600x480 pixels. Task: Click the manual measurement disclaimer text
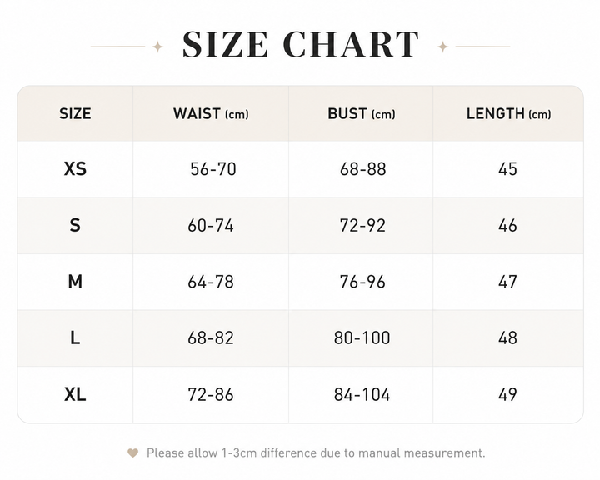[316, 453]
